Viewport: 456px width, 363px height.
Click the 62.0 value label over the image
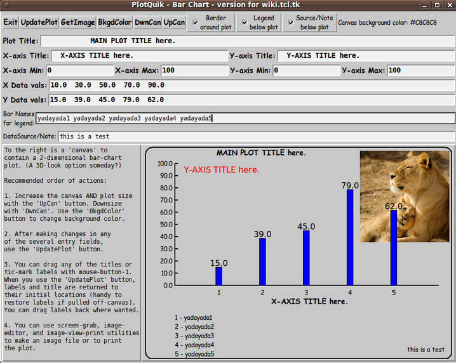pyautogui.click(x=394, y=206)
